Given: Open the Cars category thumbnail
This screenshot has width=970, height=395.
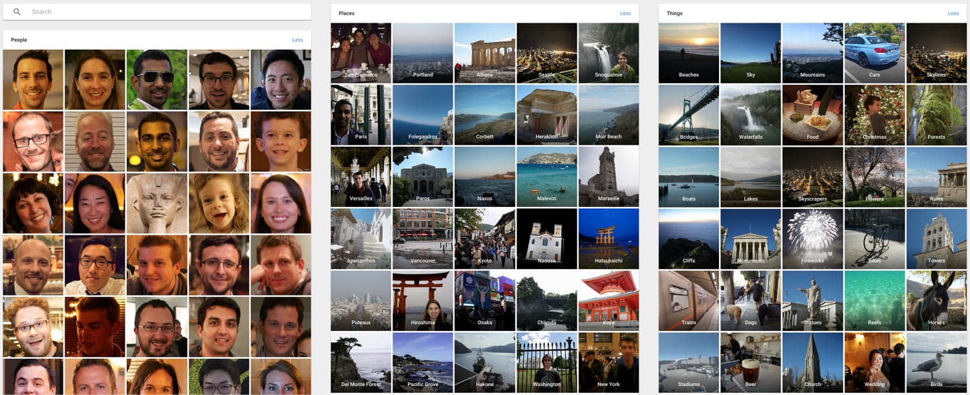Looking at the screenshot, I should (x=874, y=53).
